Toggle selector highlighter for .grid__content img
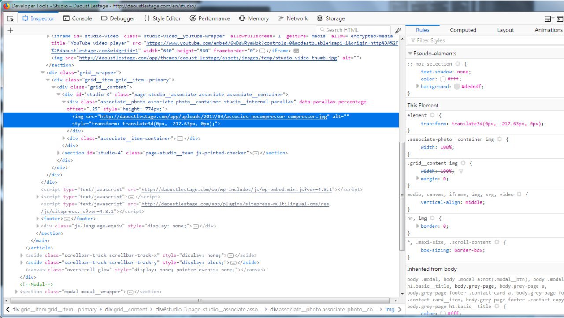The image size is (564, 318). 463,163
